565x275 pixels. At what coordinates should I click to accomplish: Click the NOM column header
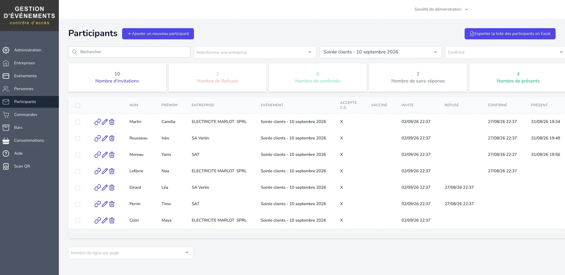point(134,105)
